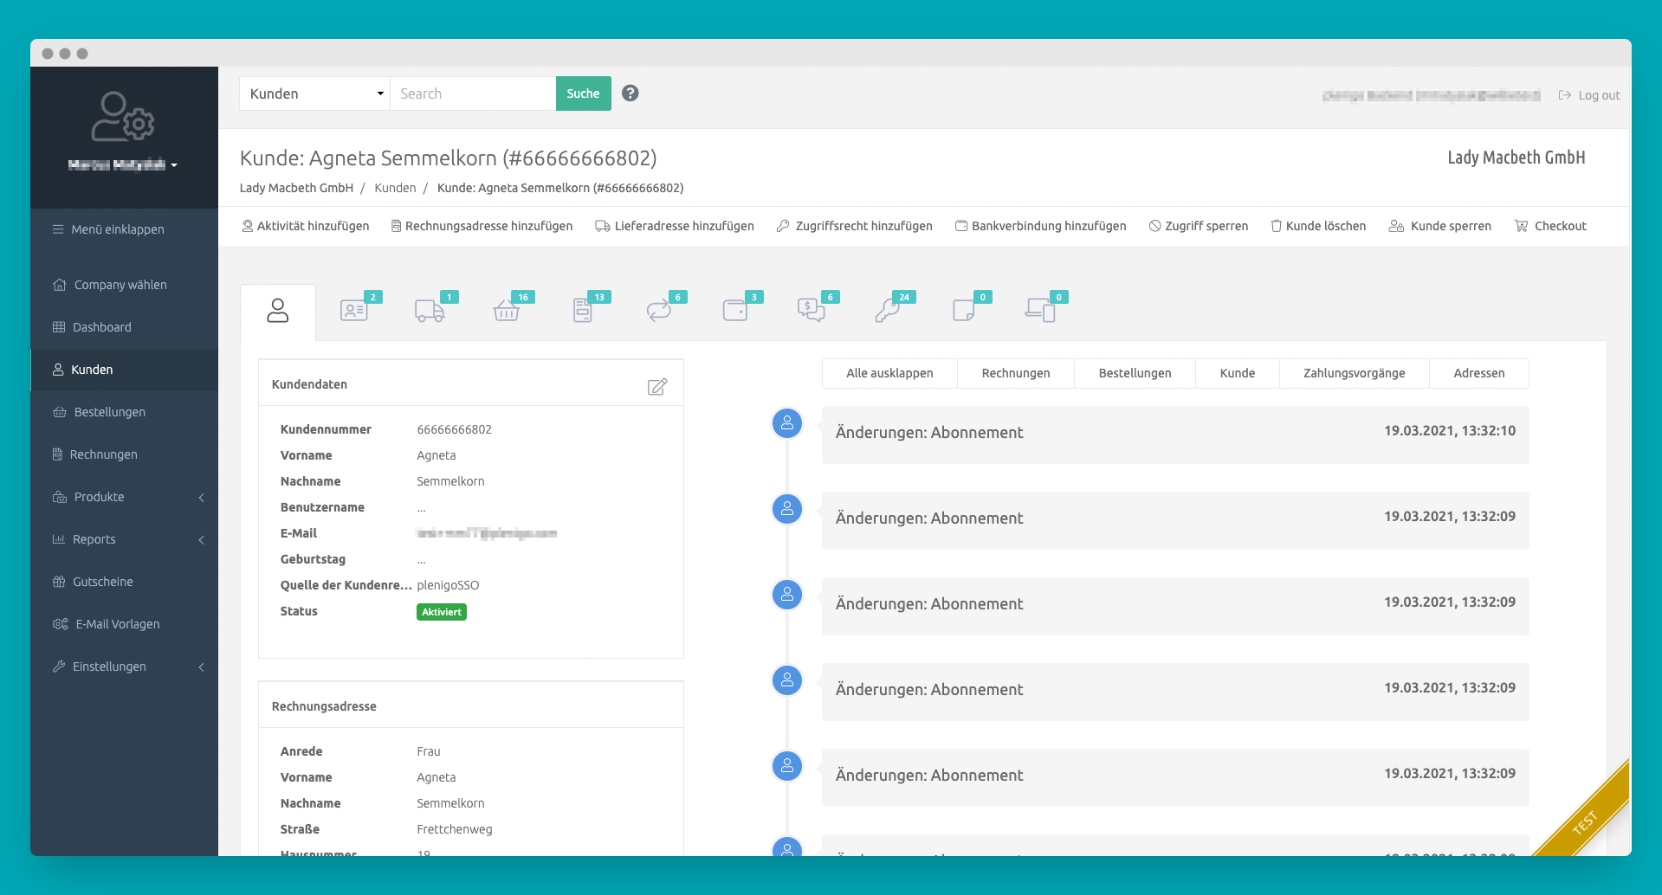
Task: Expand the Reports sidebar submenu
Action: point(124,539)
